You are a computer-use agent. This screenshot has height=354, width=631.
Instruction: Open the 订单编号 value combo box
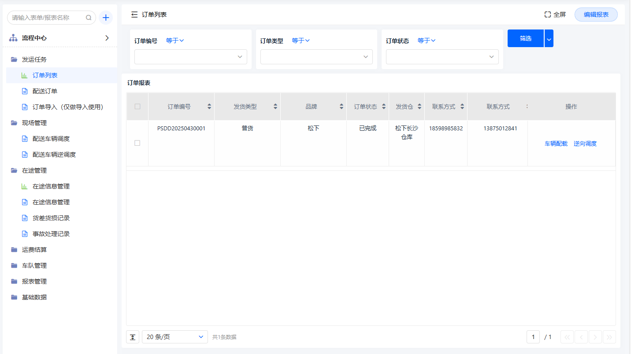[191, 57]
